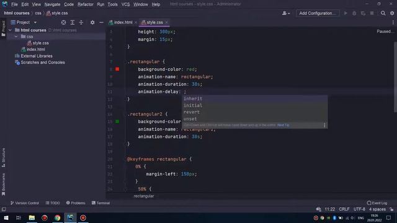
Task: Click the Collapse All icon in Project panel
Action: (x=81, y=22)
